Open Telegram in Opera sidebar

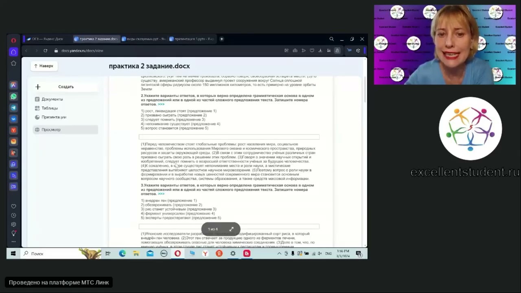pyautogui.click(x=13, y=108)
